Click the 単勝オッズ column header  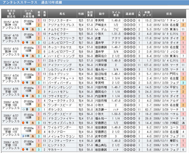[147, 14]
